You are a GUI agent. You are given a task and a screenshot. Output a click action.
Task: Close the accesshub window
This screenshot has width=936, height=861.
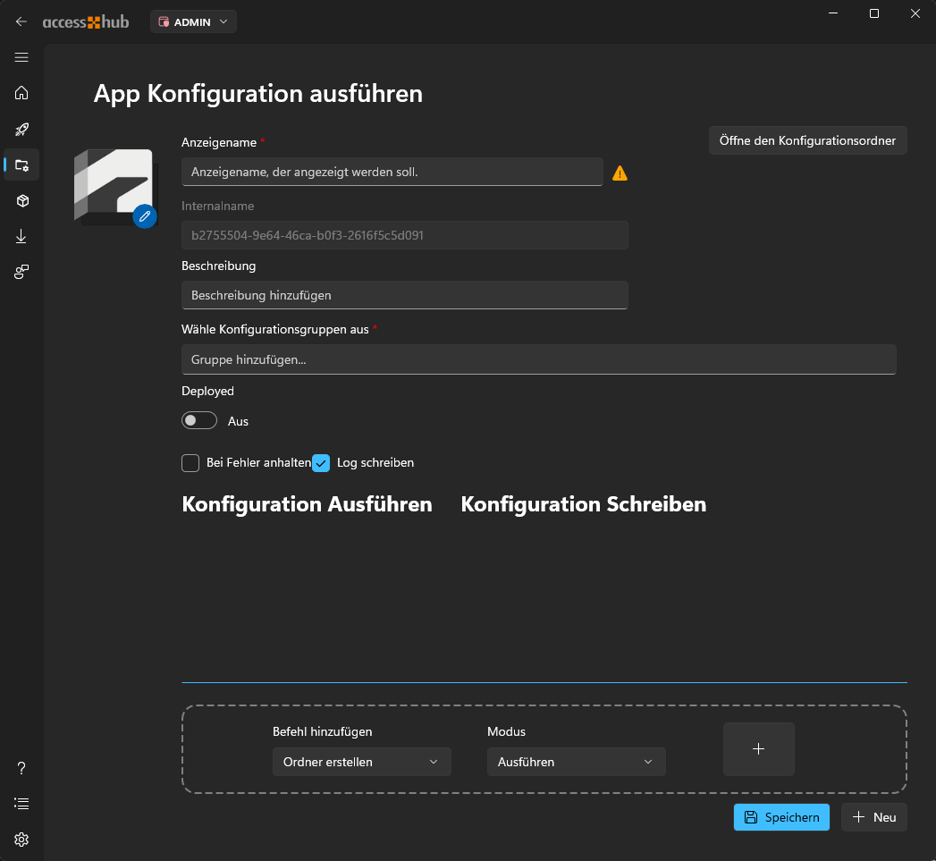point(915,13)
